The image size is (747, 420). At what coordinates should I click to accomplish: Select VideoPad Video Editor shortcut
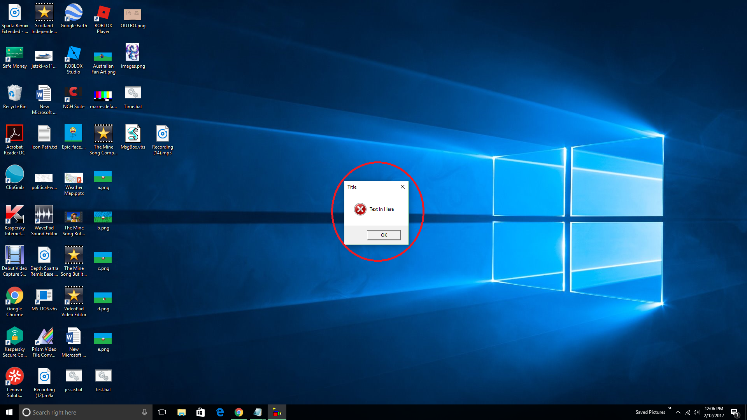click(x=74, y=302)
